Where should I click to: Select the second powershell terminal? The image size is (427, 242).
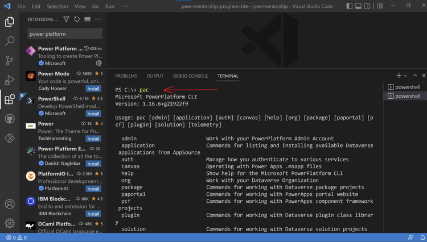pyautogui.click(x=405, y=96)
